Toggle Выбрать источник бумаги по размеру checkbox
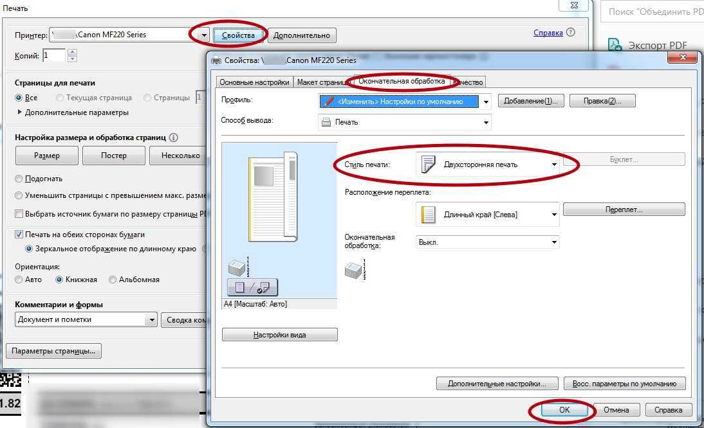Viewport: 704px width, 428px height. (x=19, y=214)
